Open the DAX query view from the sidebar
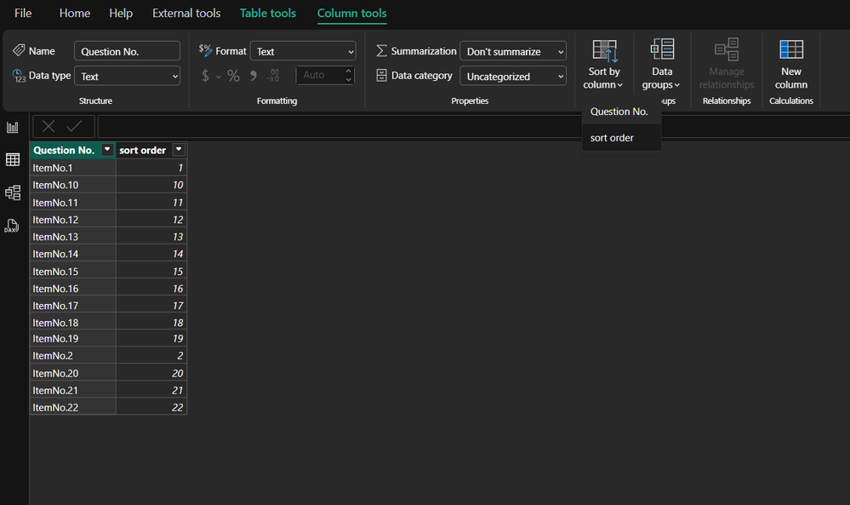This screenshot has width=850, height=505. [11, 226]
